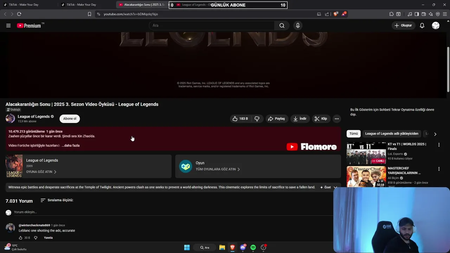Open League of Legends channel name link
Image resolution: width=450 pixels, height=253 pixels.
click(34, 117)
